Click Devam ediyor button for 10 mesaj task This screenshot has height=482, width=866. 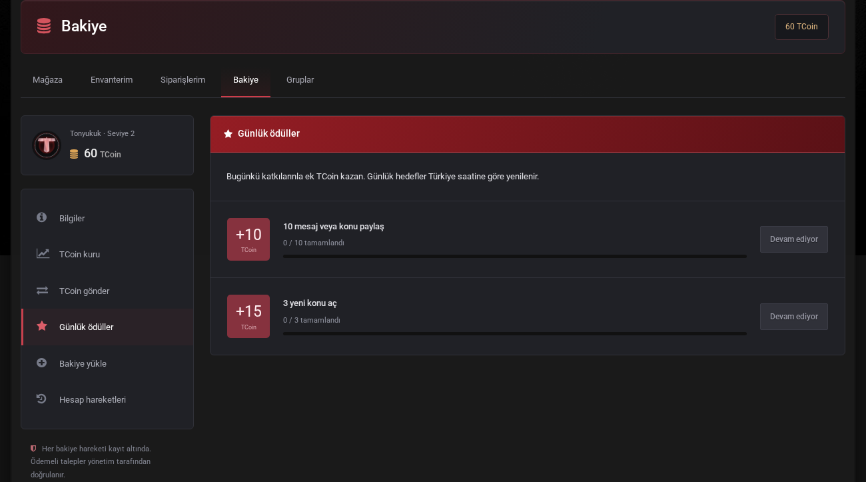click(x=794, y=239)
